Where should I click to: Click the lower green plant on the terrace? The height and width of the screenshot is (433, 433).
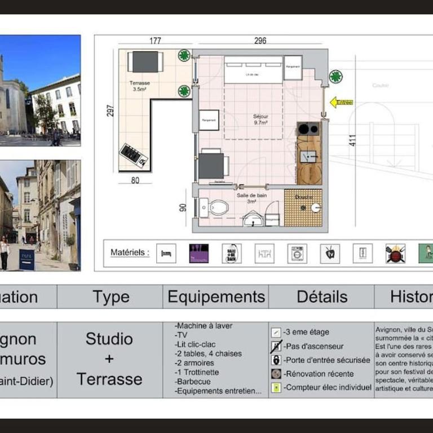[184, 91]
